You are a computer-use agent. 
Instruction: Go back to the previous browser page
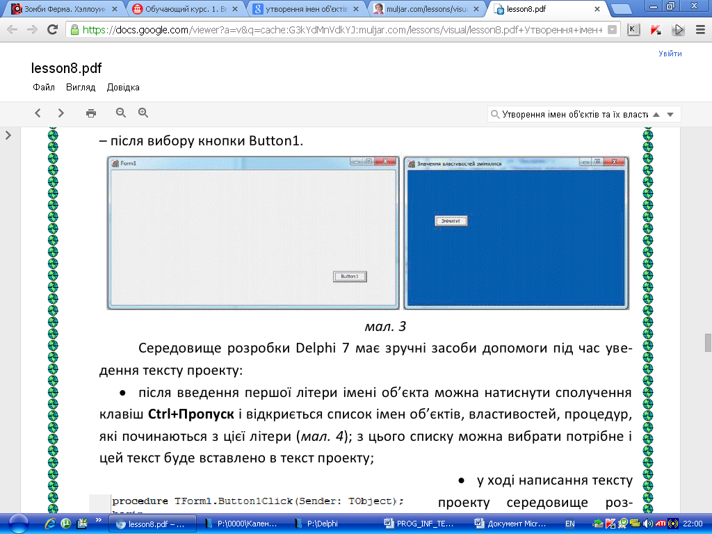click(13, 30)
